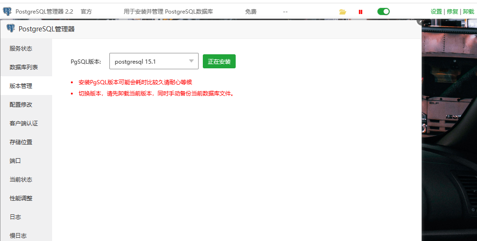
Task: Click the green 正在安装 button
Action: (x=219, y=62)
